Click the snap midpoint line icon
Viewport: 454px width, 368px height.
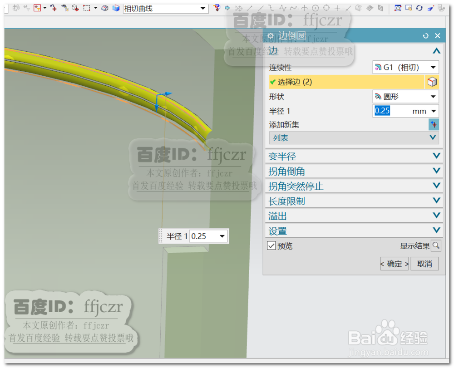tap(261, 8)
